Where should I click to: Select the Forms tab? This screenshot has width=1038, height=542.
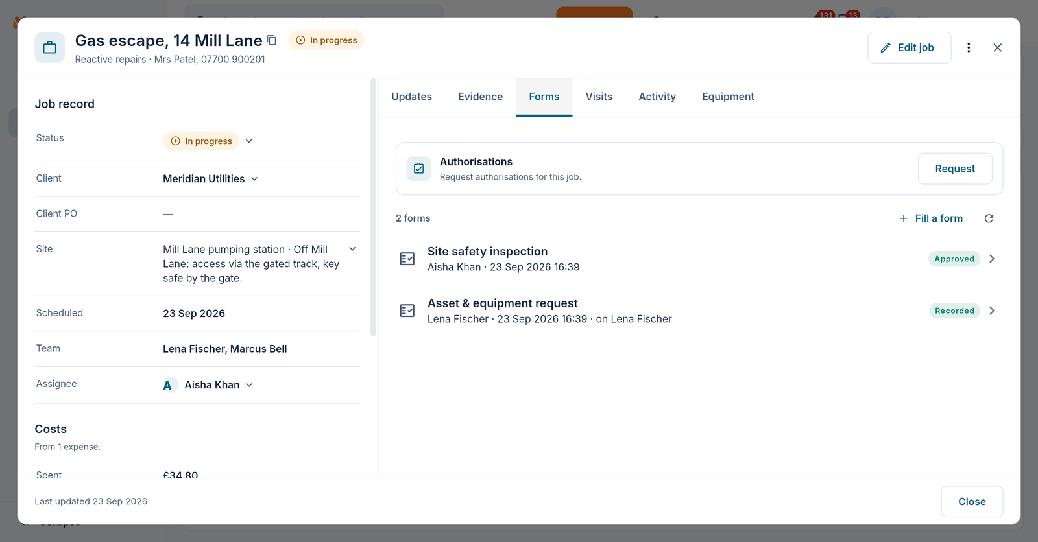pyautogui.click(x=544, y=97)
